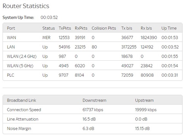Viewport: 185px width, 136px height.
Task: Click WLAN 5 GHz Tx b/s value 49027
Action: pyautogui.click(x=127, y=66)
